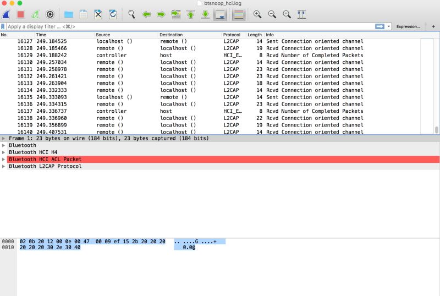Viewport: 440px width, 296px height.
Task: Click hex row offset 0010 bytes
Action: [50, 248]
